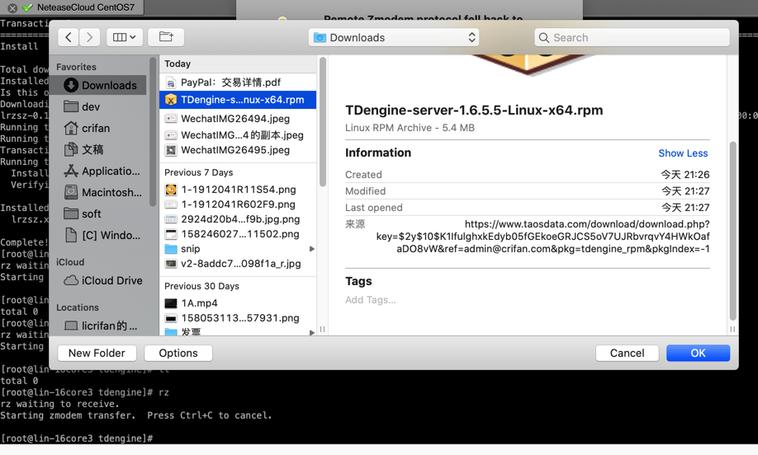
Task: Click file list vertical scrollbar
Action: tap(323, 122)
